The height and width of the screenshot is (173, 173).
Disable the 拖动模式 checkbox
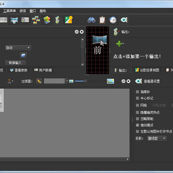(x=137, y=125)
